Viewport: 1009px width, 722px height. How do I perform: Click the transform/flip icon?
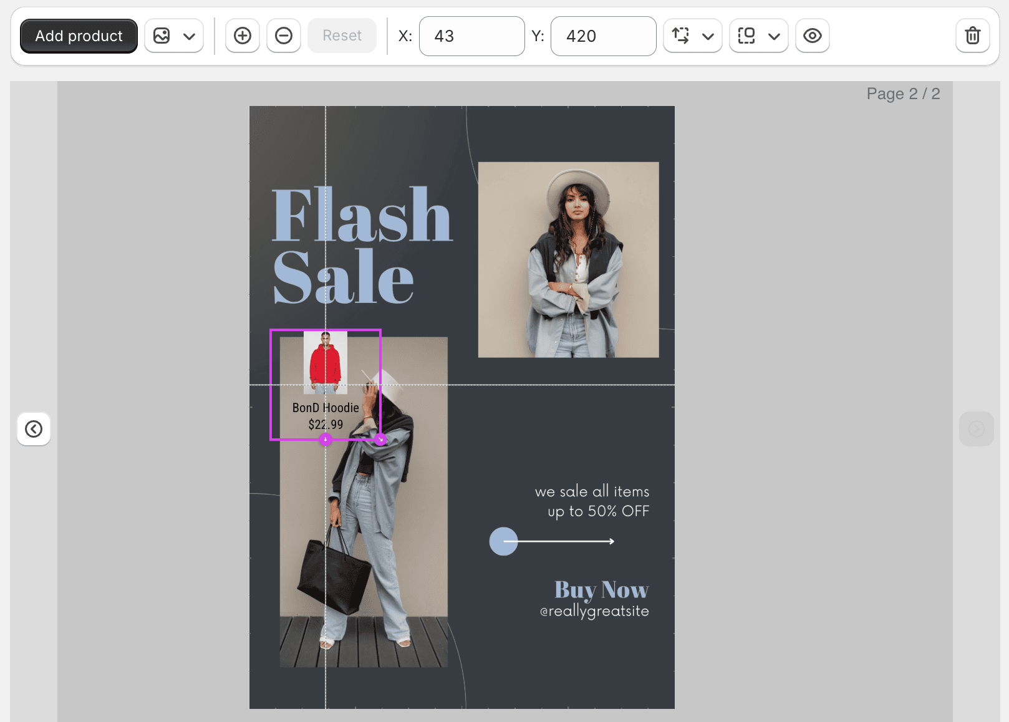(680, 36)
